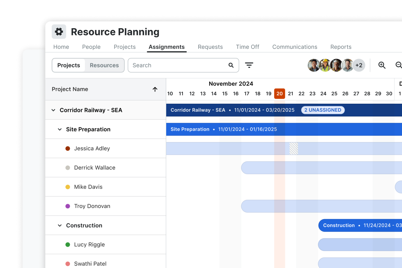Screen dimensions: 402x268
Task: Select Lucy Riggle name
Action: click(89, 245)
